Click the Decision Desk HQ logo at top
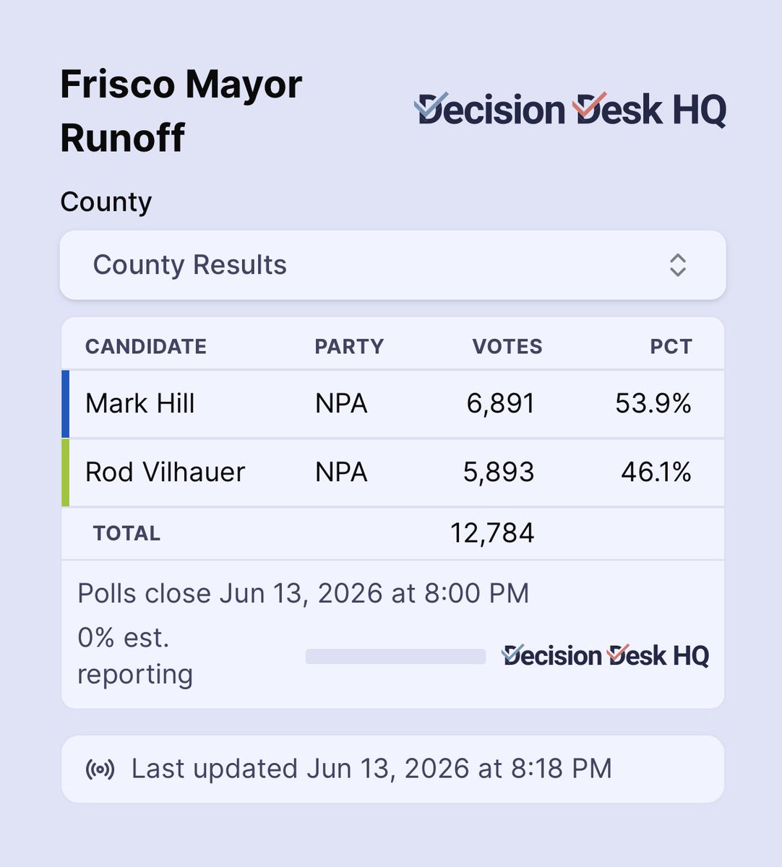The height and width of the screenshot is (867, 782). click(570, 111)
